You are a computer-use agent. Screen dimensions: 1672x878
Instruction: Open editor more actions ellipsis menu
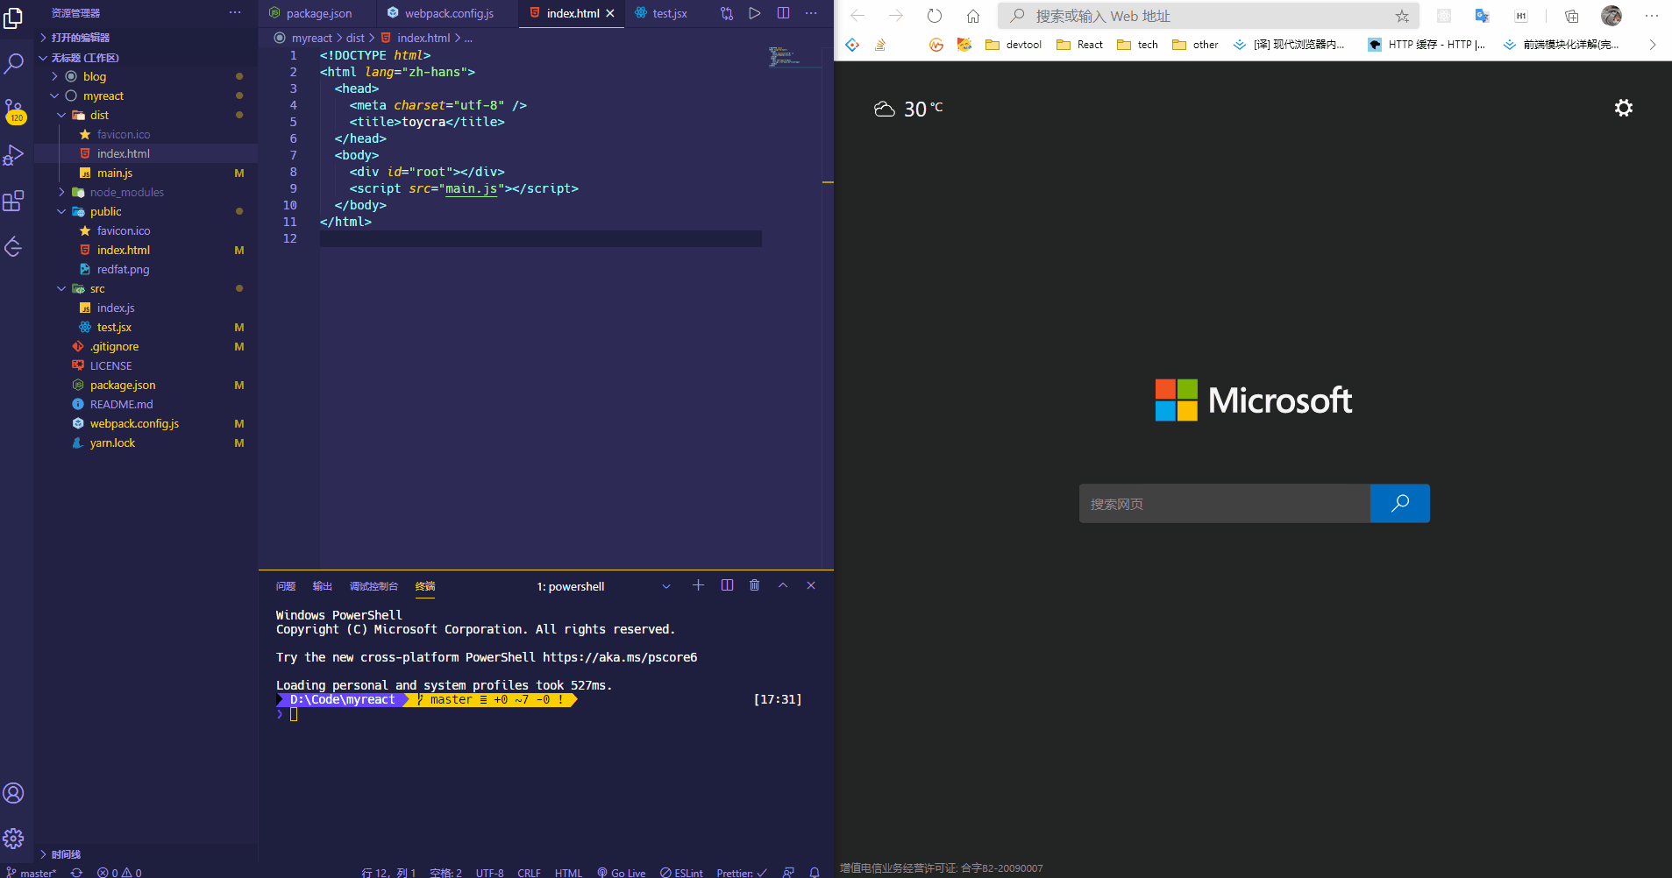click(x=811, y=13)
